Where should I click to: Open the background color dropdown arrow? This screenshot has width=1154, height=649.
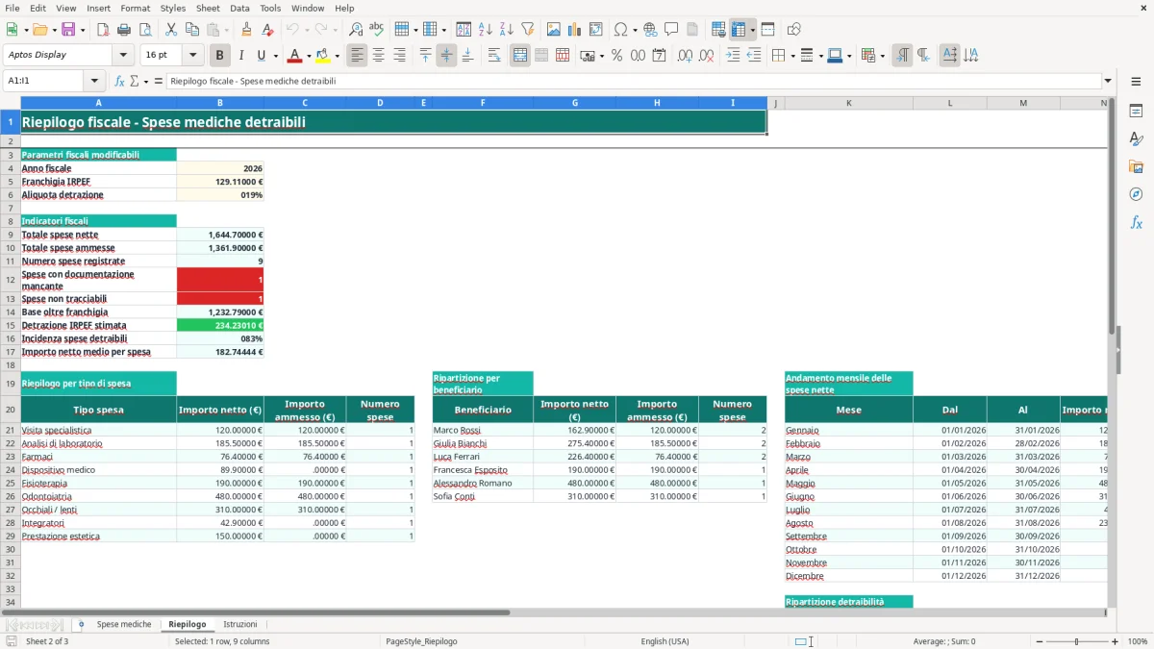coord(337,56)
